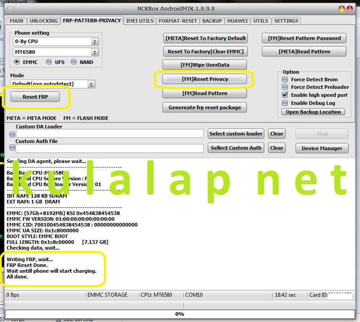Click the COM10 status bar entry
This screenshot has height=322, width=360.
coord(194,294)
